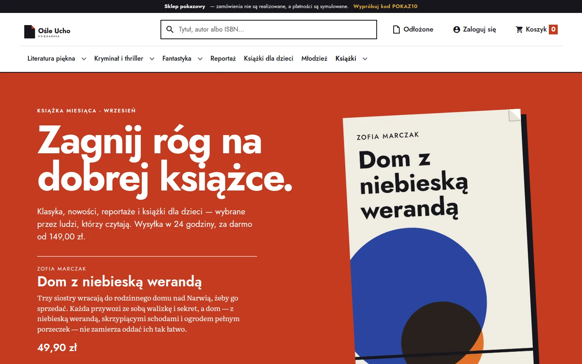Click the price 49,90 zł
The width and height of the screenshot is (582, 364).
point(57,347)
